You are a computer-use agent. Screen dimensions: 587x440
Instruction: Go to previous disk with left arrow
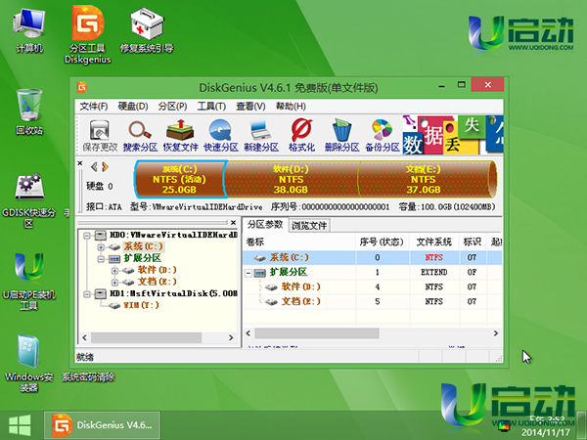click(x=94, y=166)
